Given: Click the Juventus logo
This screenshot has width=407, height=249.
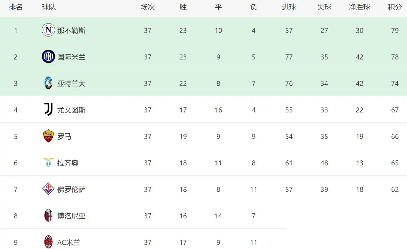Looking at the screenshot, I should point(48,109).
